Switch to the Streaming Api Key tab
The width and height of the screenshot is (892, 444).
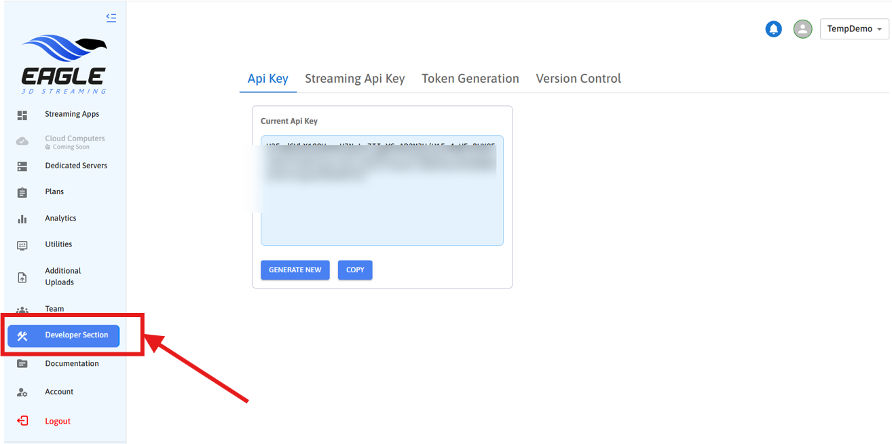[354, 79]
